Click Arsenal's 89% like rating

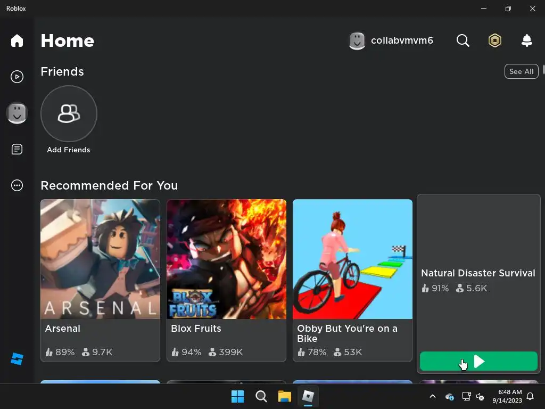coord(60,352)
